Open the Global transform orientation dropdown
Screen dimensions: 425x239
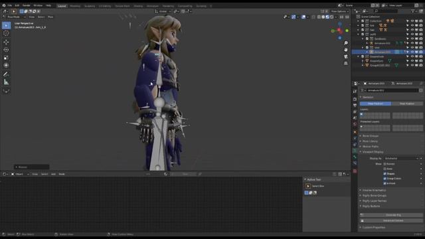point(163,11)
